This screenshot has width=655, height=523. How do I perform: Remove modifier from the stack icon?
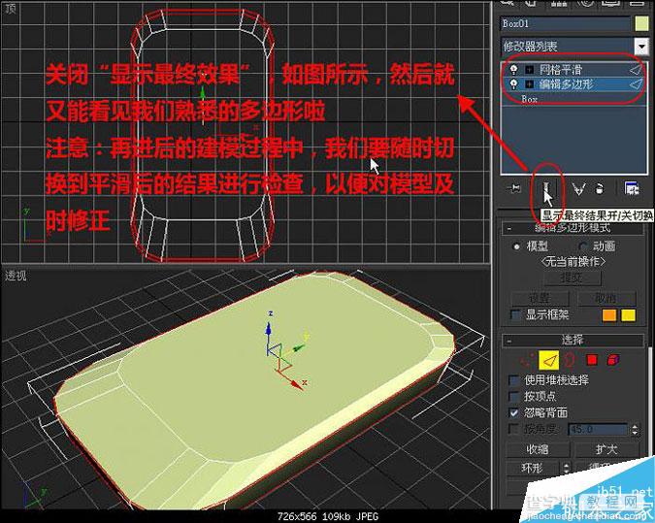point(599,189)
